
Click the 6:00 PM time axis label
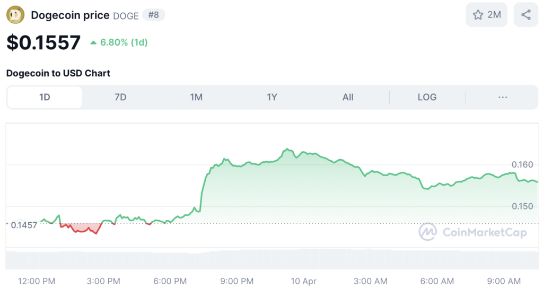click(x=170, y=281)
